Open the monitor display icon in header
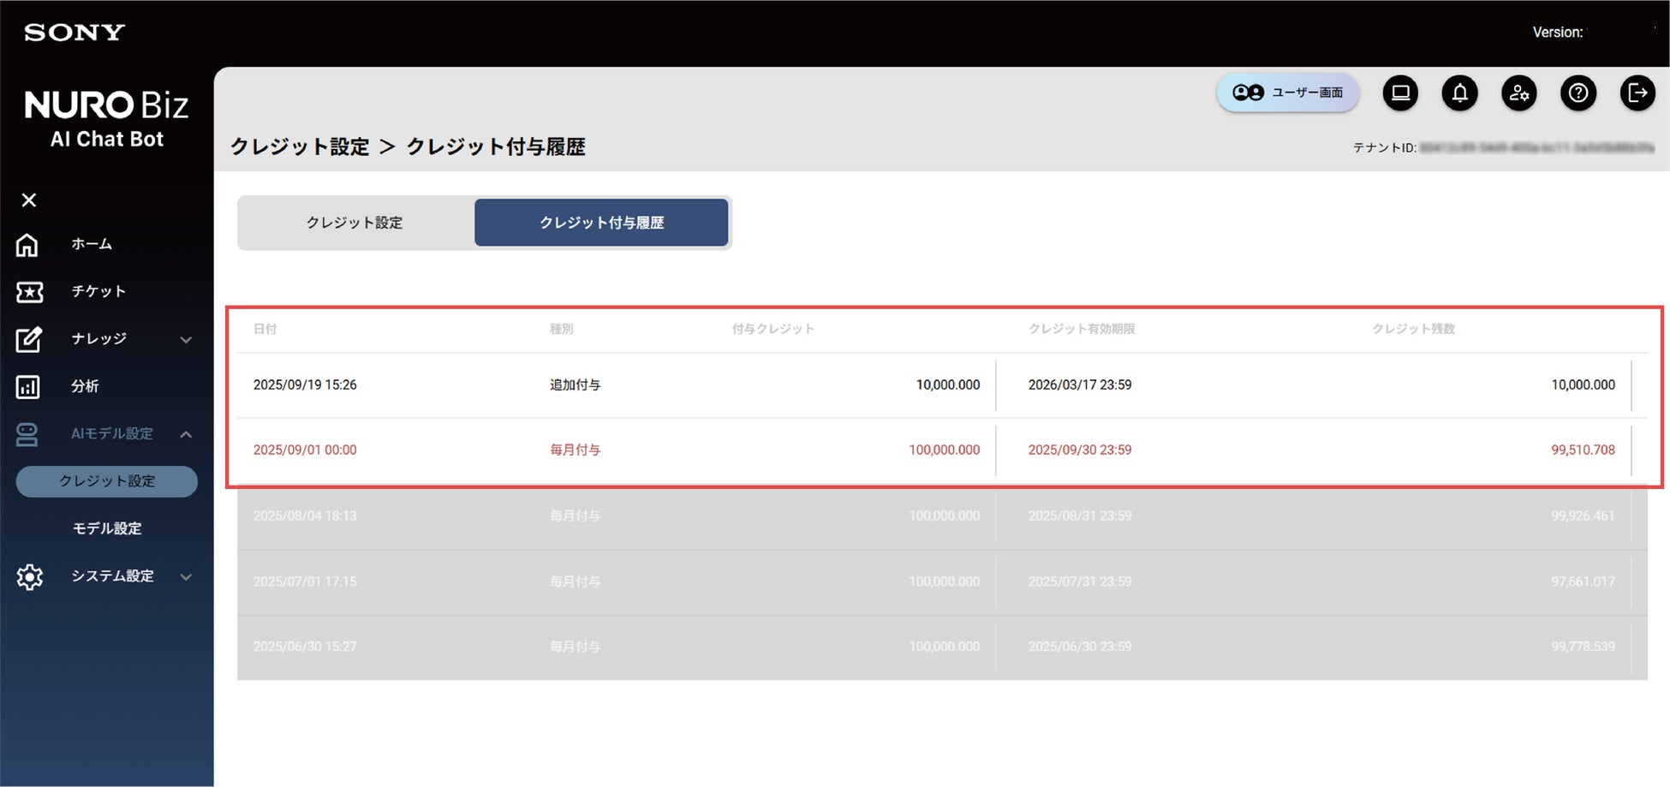The image size is (1670, 787). [1400, 92]
